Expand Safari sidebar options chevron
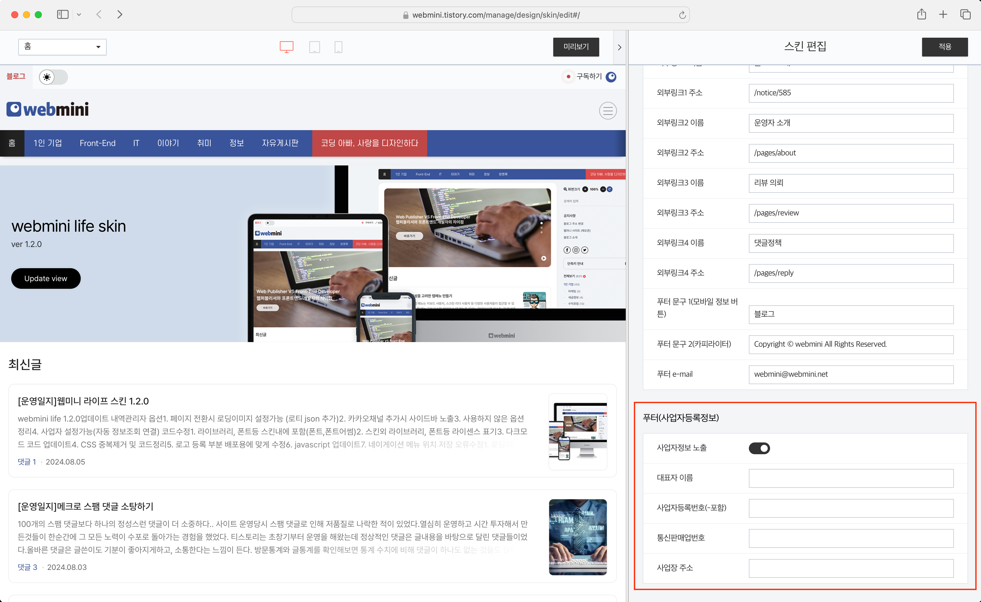The height and width of the screenshot is (602, 981). point(79,15)
